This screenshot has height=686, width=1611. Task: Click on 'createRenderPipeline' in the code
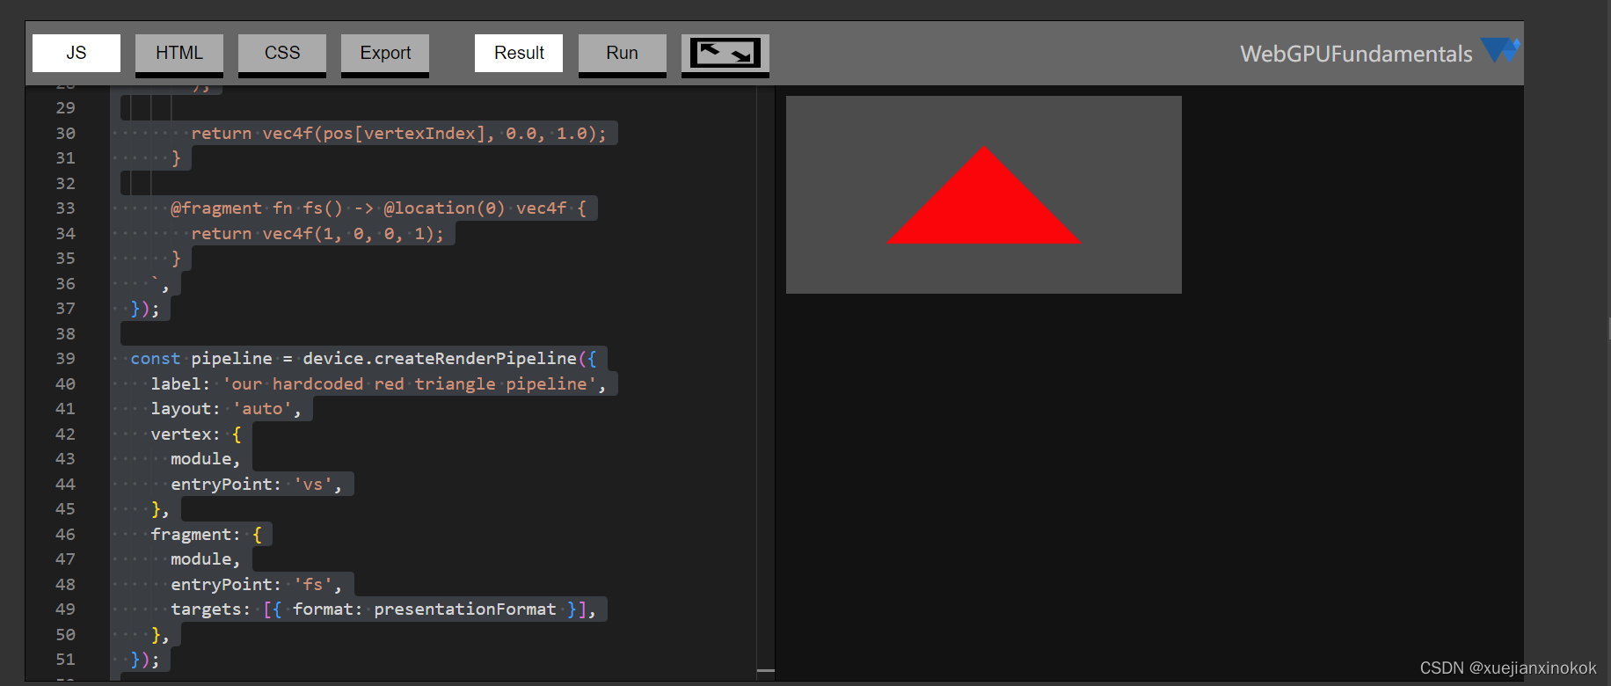pos(476,359)
